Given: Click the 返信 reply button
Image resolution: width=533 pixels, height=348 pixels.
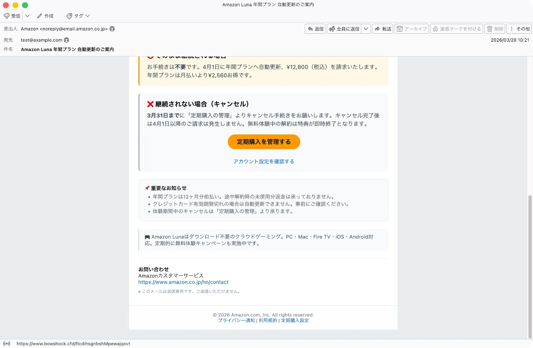Looking at the screenshot, I should (315, 29).
